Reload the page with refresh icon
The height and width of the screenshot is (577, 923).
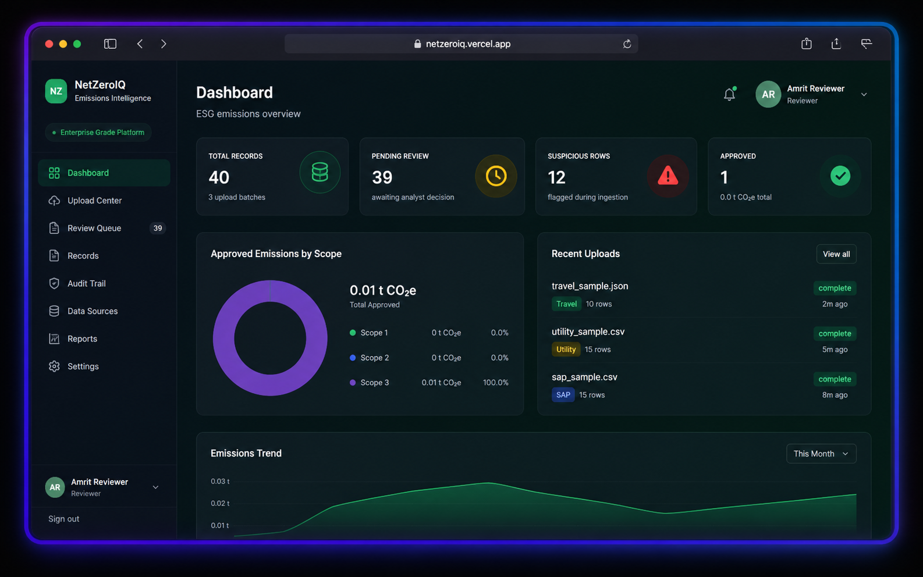(627, 44)
